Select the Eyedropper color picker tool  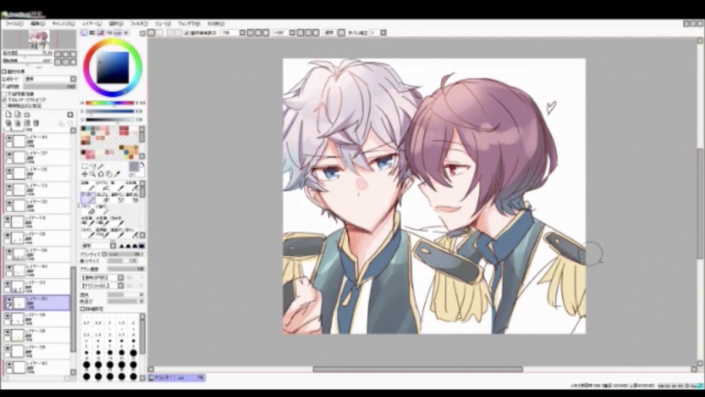[116, 174]
